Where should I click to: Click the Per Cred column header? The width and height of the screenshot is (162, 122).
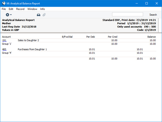[x=112, y=37]
